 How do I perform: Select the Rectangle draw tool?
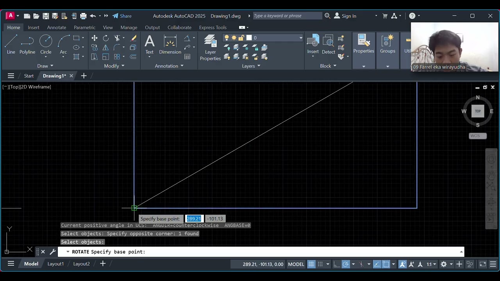tap(76, 38)
